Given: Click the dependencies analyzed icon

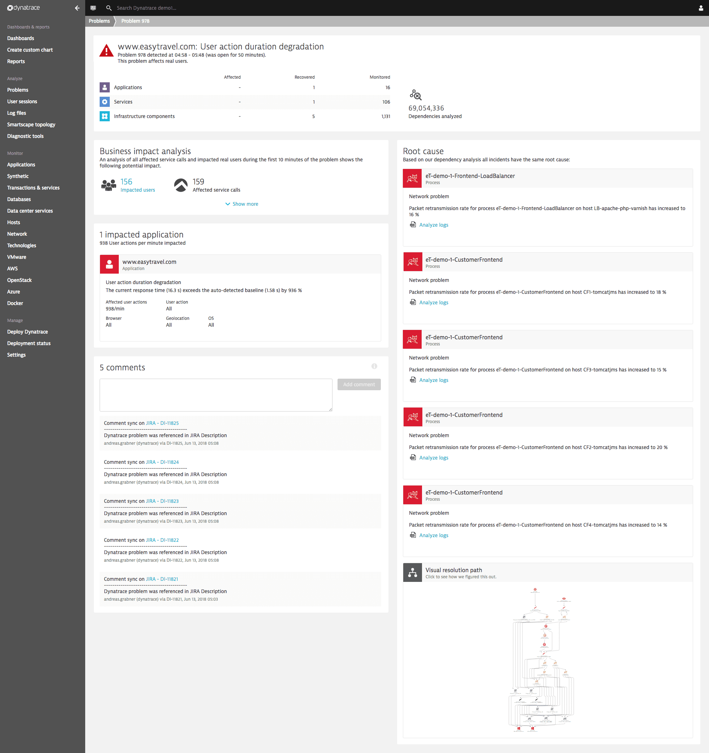Looking at the screenshot, I should 416,95.
